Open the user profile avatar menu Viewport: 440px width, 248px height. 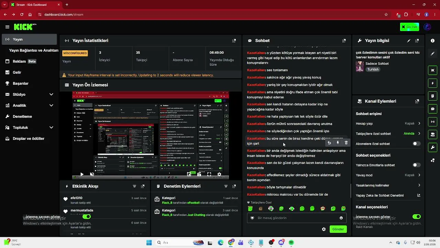427,27
